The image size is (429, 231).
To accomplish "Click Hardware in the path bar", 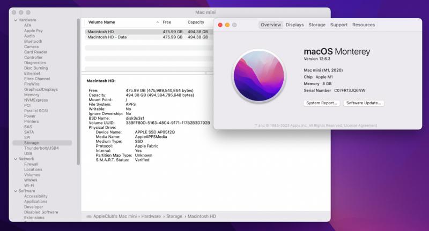I will click(151, 216).
